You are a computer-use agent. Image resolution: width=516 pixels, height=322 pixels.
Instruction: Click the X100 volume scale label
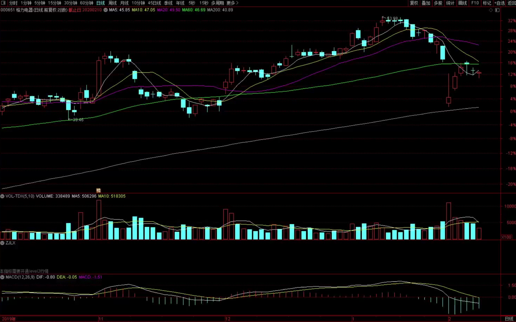[506, 237]
